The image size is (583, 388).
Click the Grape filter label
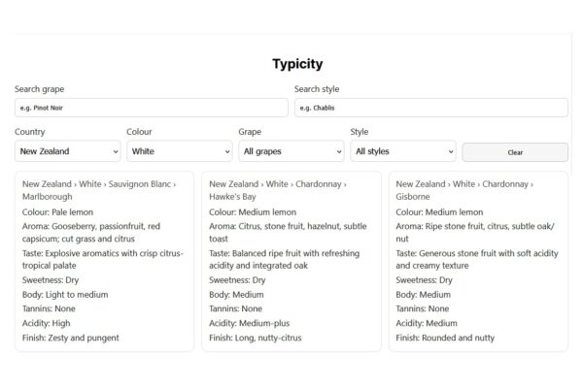250,132
